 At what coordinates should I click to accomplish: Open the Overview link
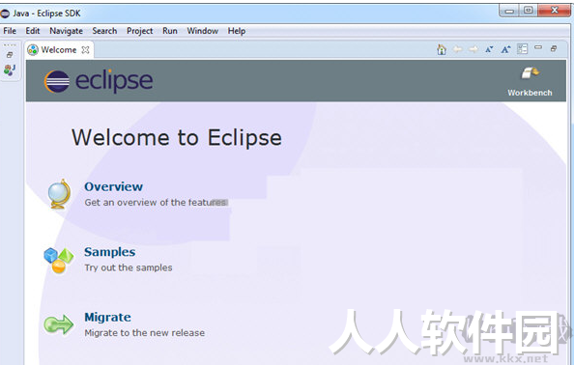(x=113, y=186)
